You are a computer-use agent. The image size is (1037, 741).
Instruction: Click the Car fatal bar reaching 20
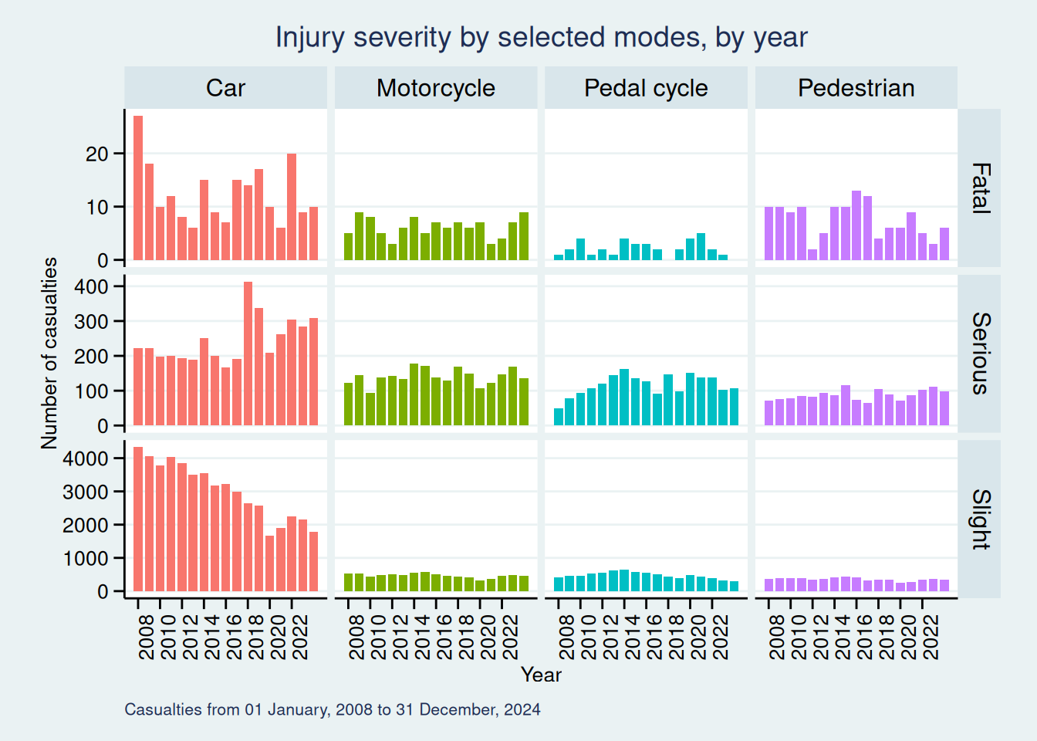point(292,207)
